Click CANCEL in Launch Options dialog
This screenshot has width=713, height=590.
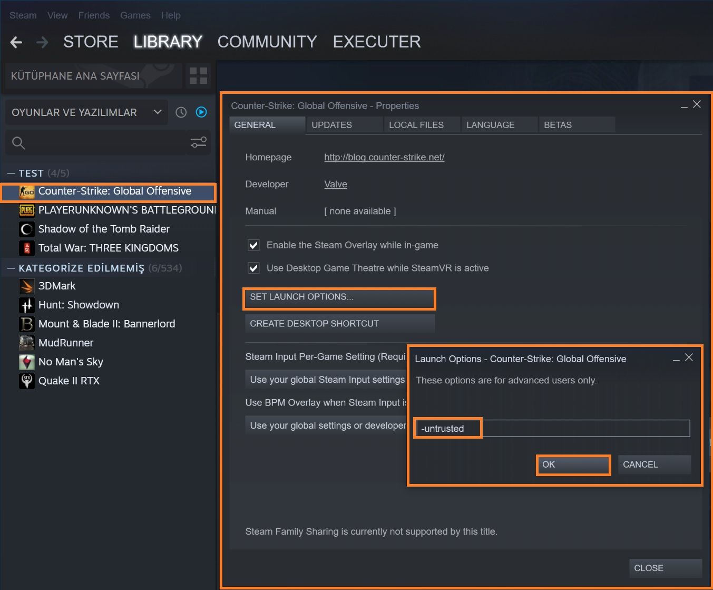coord(655,465)
